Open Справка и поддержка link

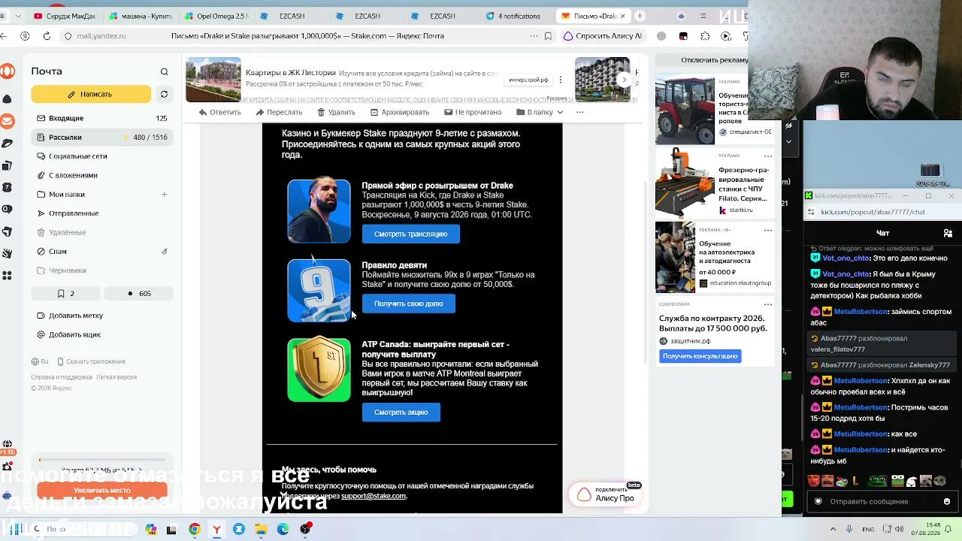(62, 377)
